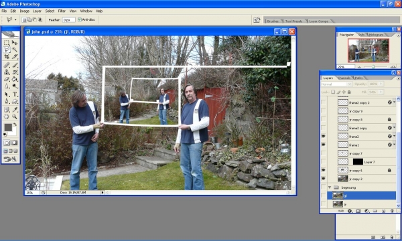Select the Blur tool
This screenshot has height=241, width=402.
coord(7,86)
